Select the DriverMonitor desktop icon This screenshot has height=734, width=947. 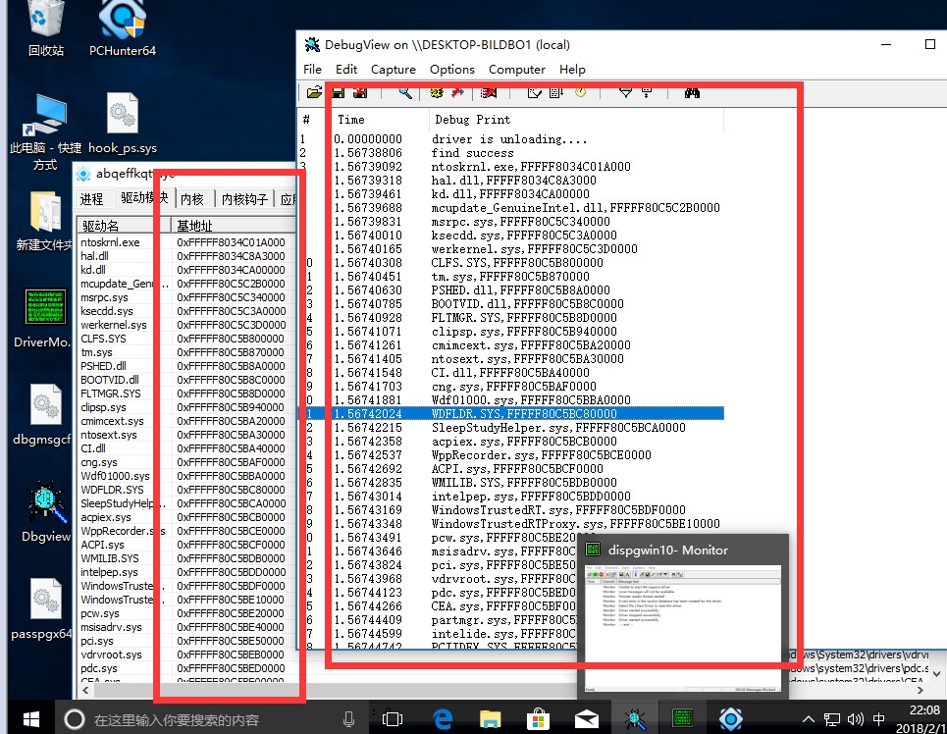(43, 318)
